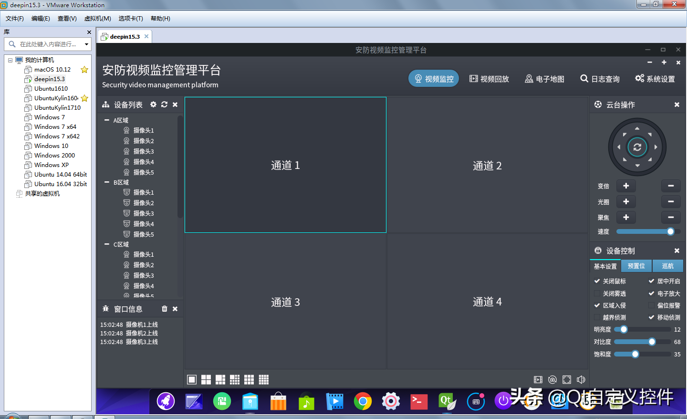
Task: Go to 系统设置
Action: pyautogui.click(x=655, y=79)
